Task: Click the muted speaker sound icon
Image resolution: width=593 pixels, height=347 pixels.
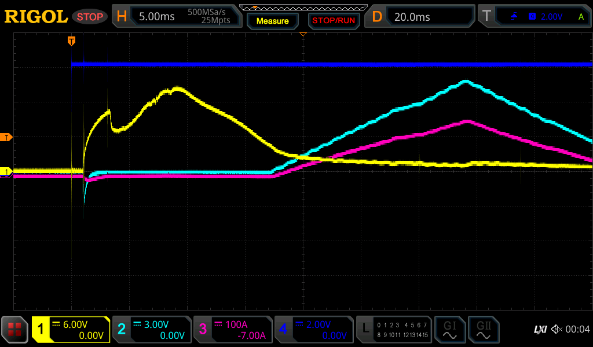Action: tap(557, 330)
